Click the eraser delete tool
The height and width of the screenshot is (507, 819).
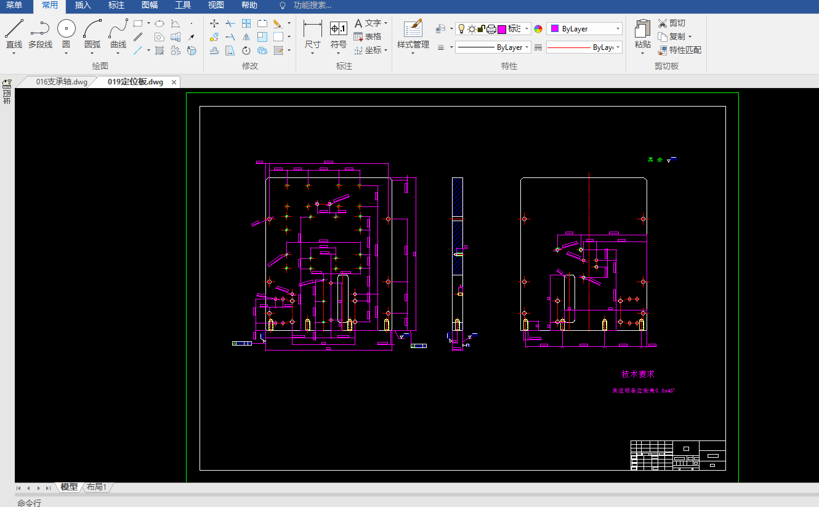(x=278, y=23)
